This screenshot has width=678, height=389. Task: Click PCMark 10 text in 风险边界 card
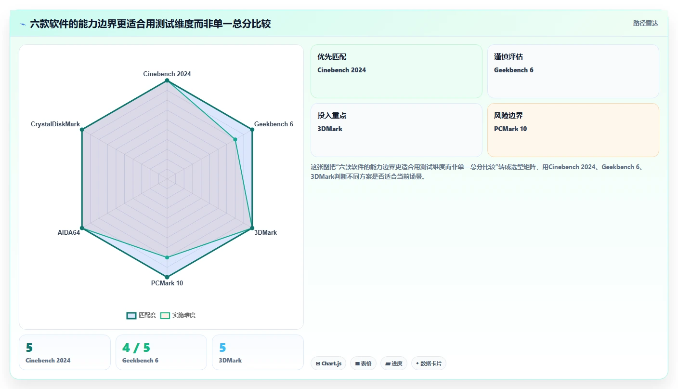(x=510, y=129)
